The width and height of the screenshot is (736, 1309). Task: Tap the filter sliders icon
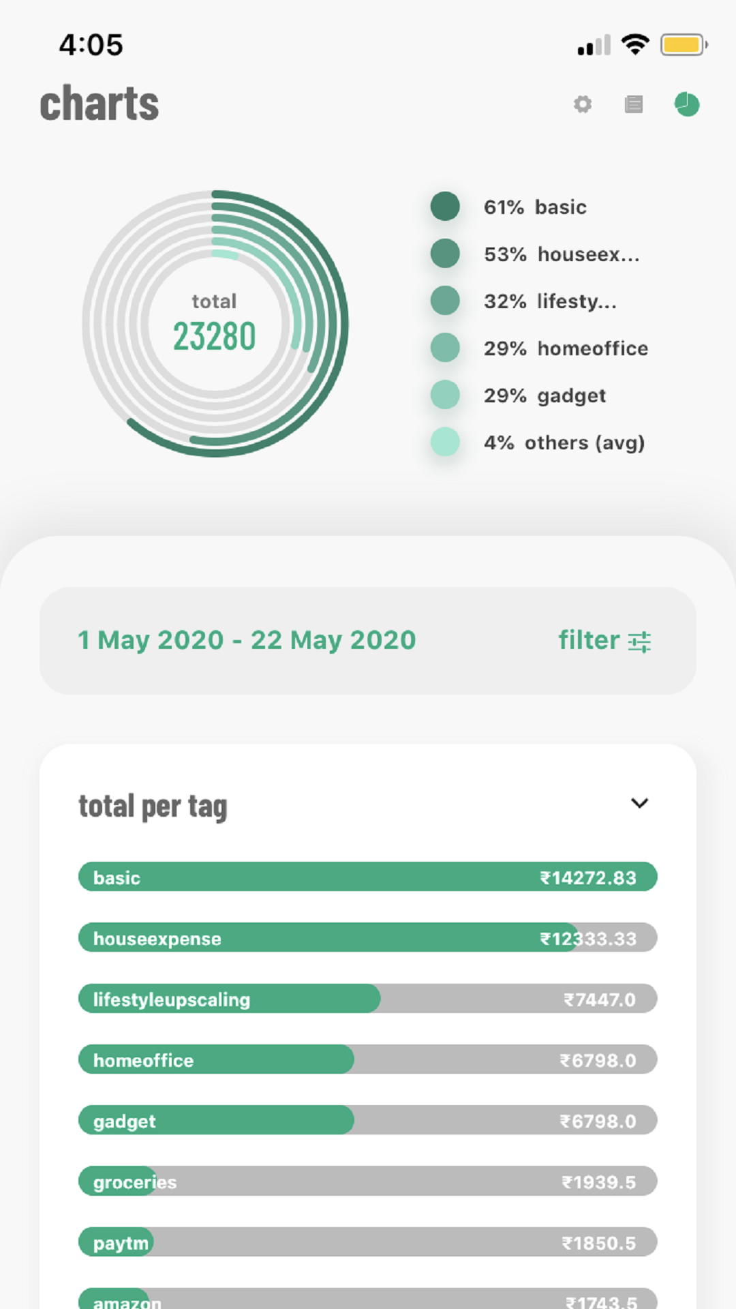[x=639, y=642]
